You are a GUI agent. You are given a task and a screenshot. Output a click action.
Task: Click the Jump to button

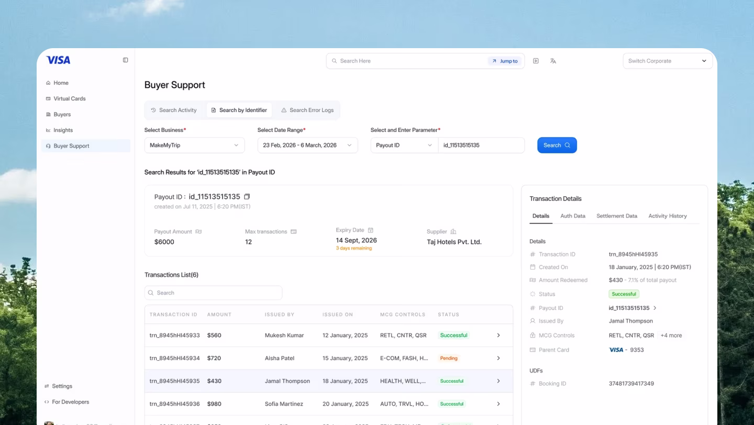(x=505, y=61)
